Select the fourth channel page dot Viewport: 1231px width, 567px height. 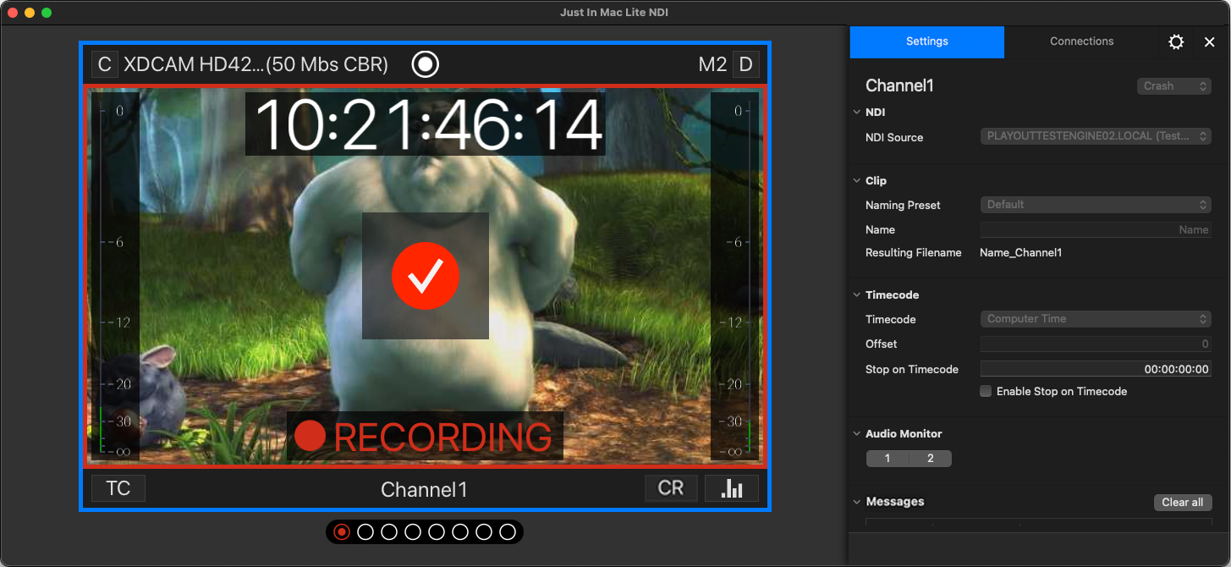[413, 531]
